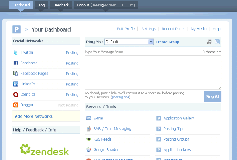Click the Twitter bird icon
The height and width of the screenshot is (160, 237).
click(x=16, y=53)
